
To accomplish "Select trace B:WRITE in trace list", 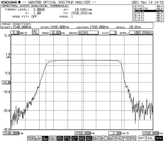I will click(148, 9).
